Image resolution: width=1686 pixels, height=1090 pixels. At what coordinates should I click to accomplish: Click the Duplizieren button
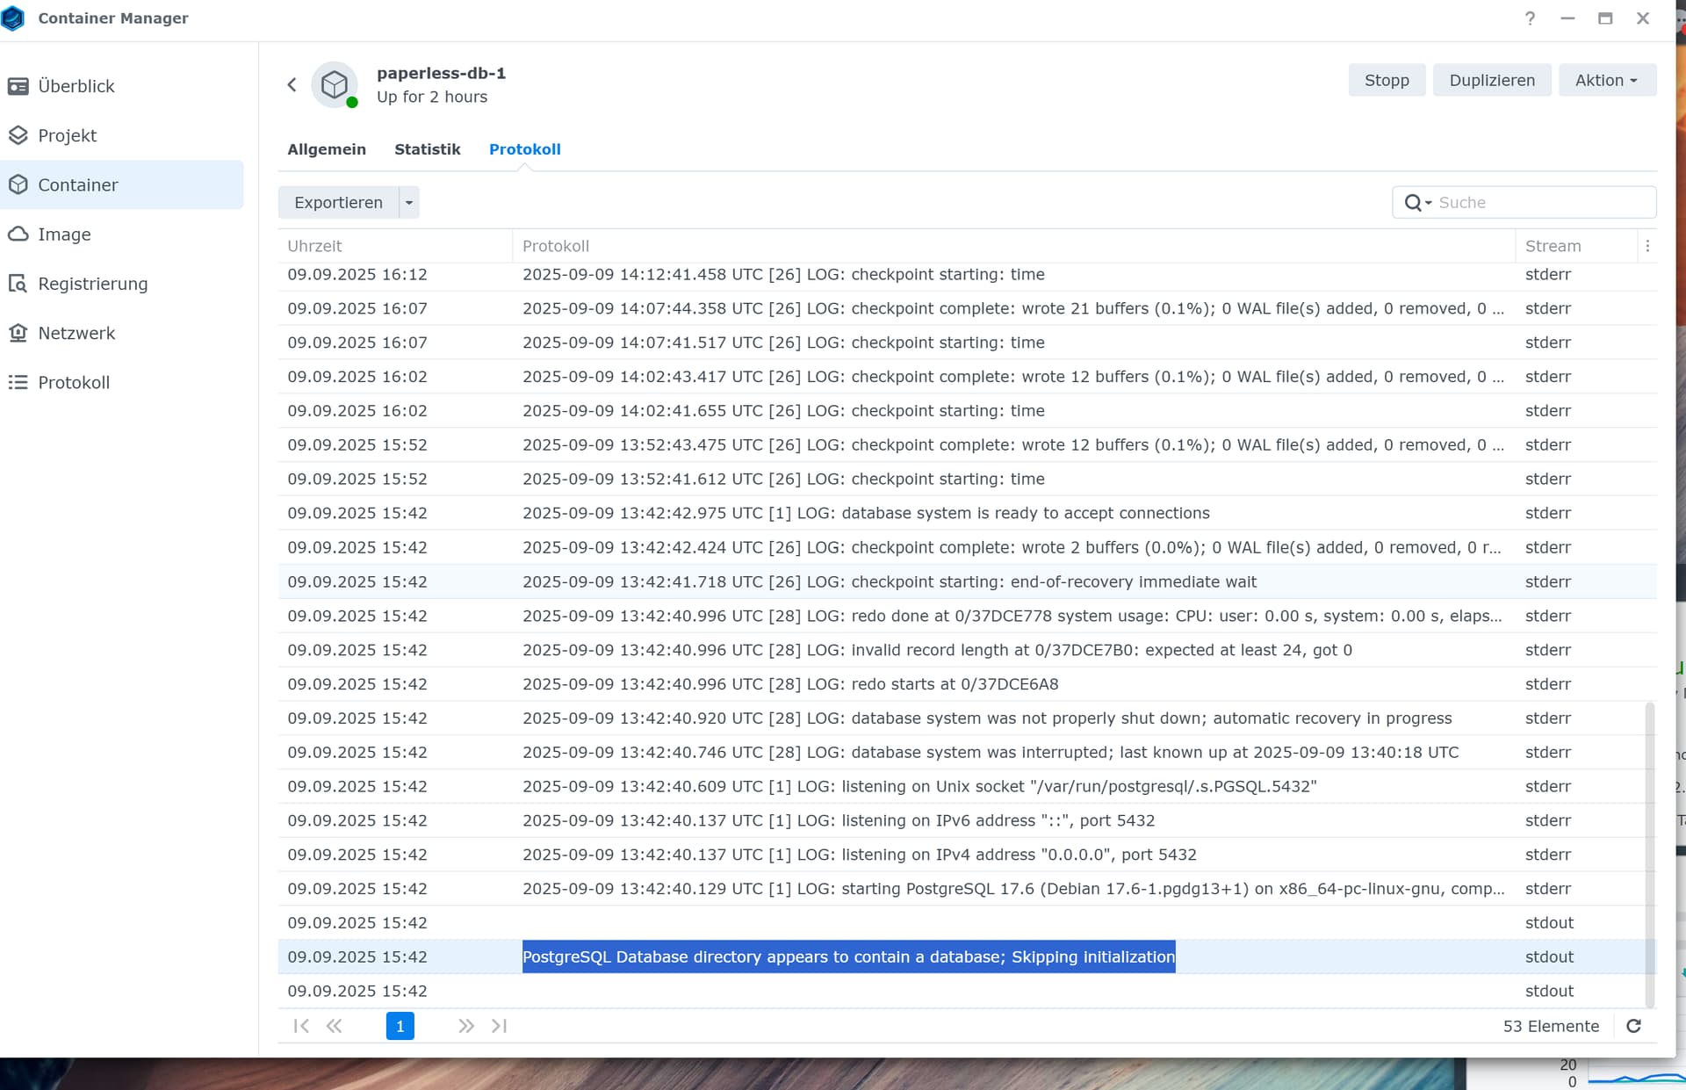1491,80
